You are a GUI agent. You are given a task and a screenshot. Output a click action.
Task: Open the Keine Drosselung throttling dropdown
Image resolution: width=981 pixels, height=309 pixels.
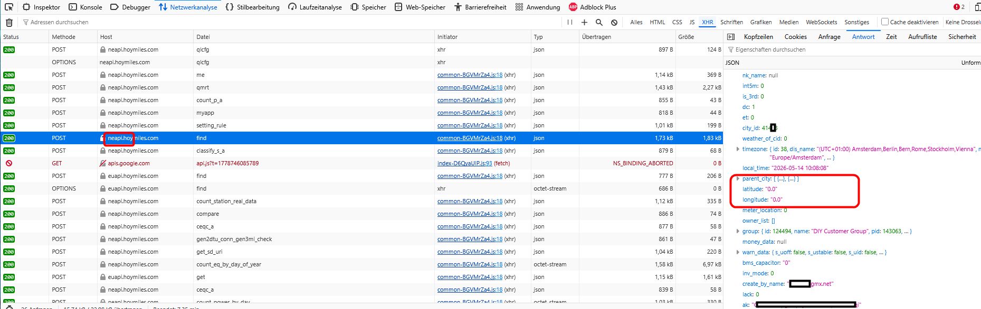[963, 22]
